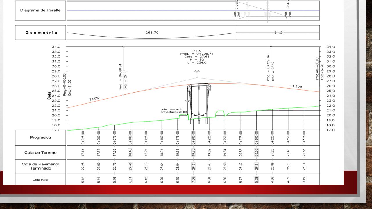Screen dimensions: 372x209
Task: Select the pavement elevation value "22.25"
Action: click(x=83, y=166)
